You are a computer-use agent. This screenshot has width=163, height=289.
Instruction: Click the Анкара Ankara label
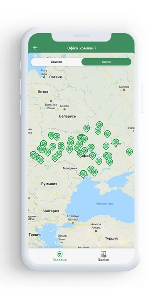tap(96, 226)
